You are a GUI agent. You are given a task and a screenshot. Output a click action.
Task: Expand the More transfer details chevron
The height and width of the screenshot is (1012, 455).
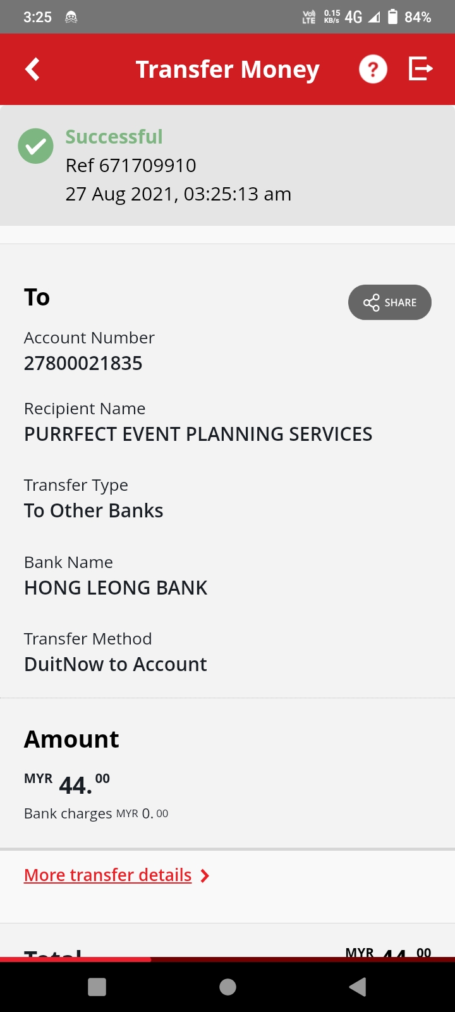click(x=205, y=875)
